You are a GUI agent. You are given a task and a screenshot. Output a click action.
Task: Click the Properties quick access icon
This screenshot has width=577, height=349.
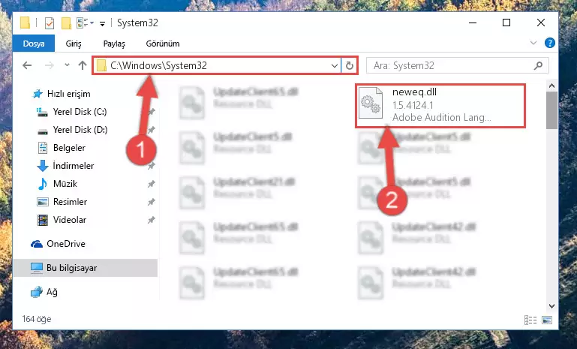(49, 23)
